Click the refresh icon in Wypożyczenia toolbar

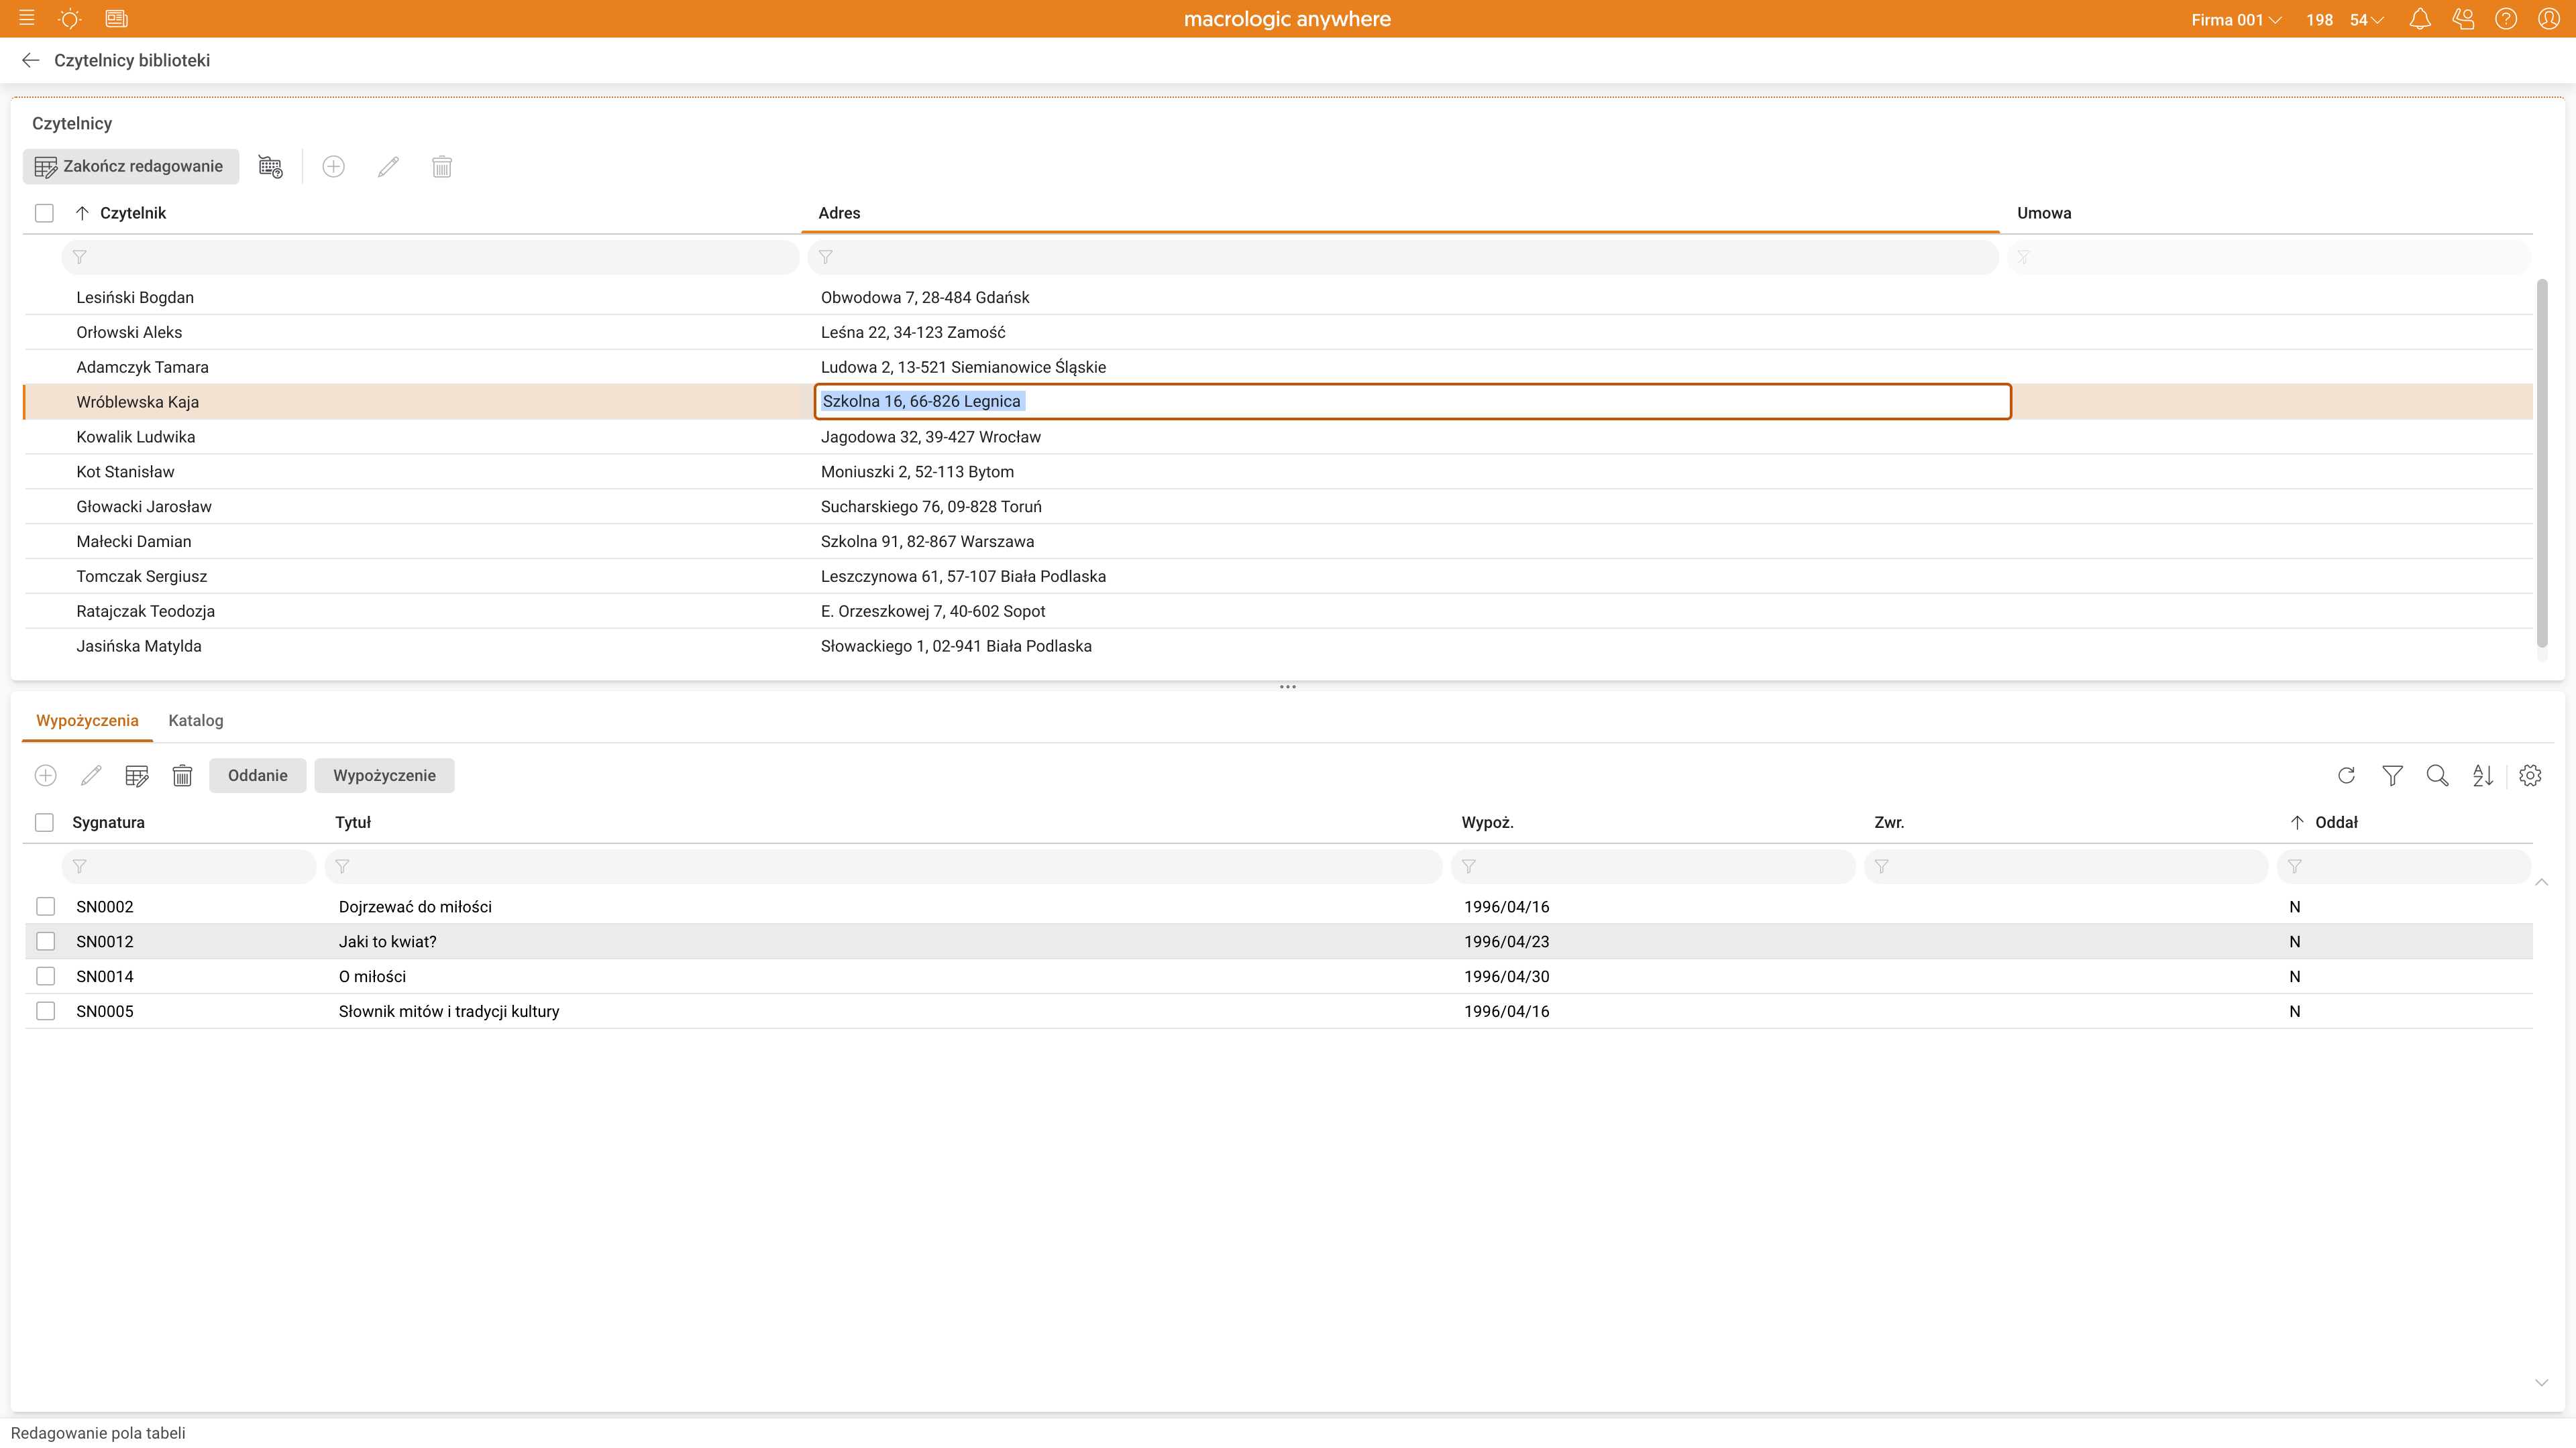tap(2346, 776)
